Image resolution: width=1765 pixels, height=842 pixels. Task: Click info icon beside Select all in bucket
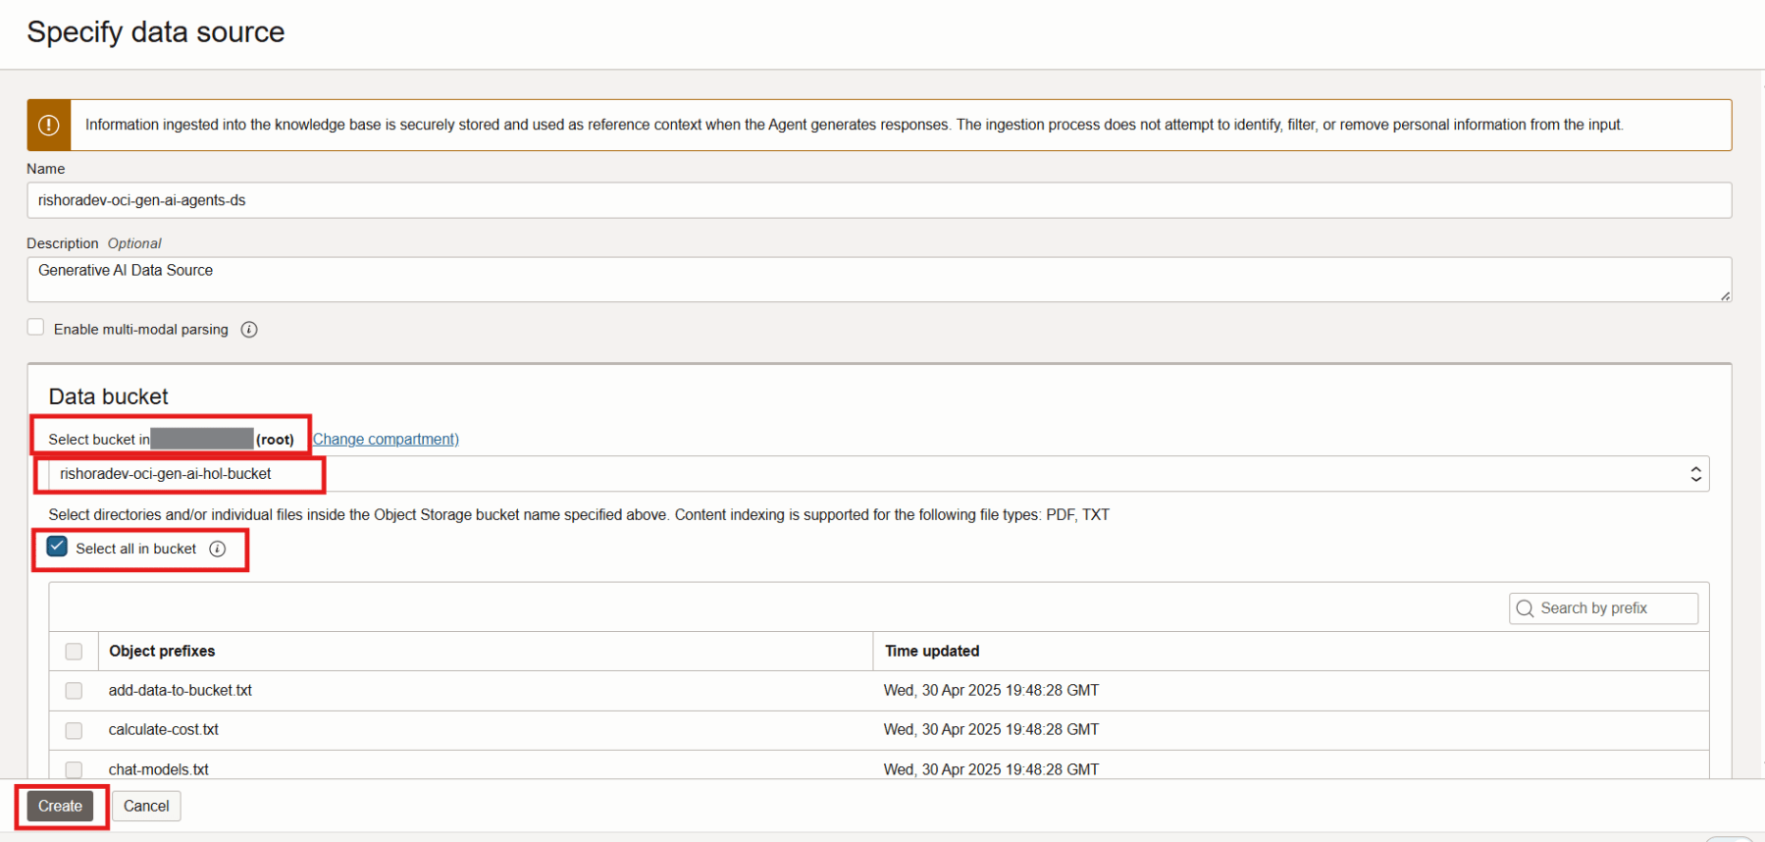pyautogui.click(x=218, y=549)
